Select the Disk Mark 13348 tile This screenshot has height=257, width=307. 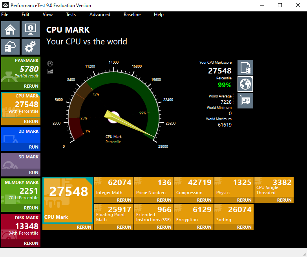[21, 227]
